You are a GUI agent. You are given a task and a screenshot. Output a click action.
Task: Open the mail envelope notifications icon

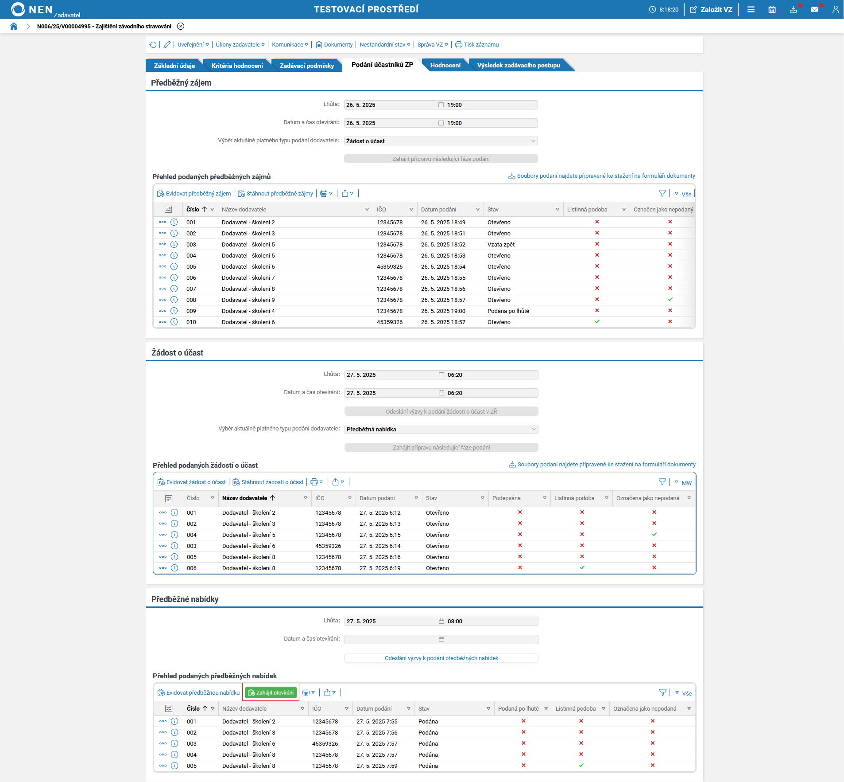point(814,9)
